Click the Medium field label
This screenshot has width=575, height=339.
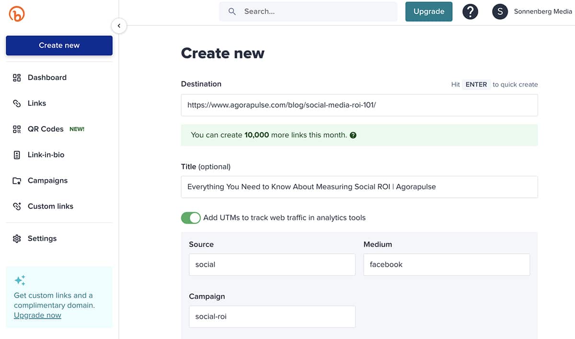(378, 244)
